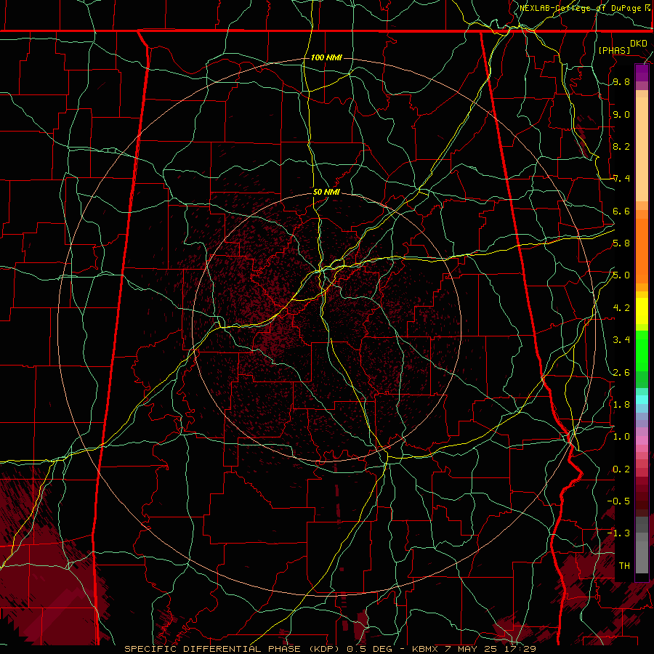Select the 1.8 value on the scale

click(x=621, y=405)
